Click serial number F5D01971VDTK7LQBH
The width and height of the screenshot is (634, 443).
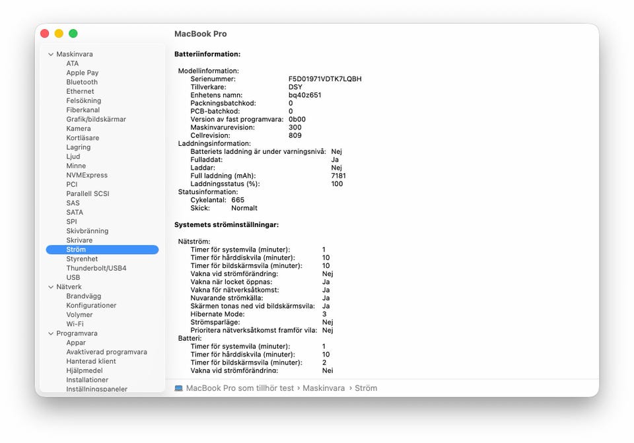(325, 79)
